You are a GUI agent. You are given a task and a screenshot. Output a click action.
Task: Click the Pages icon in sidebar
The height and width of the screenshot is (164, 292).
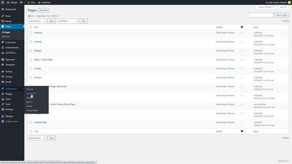pos(3,26)
